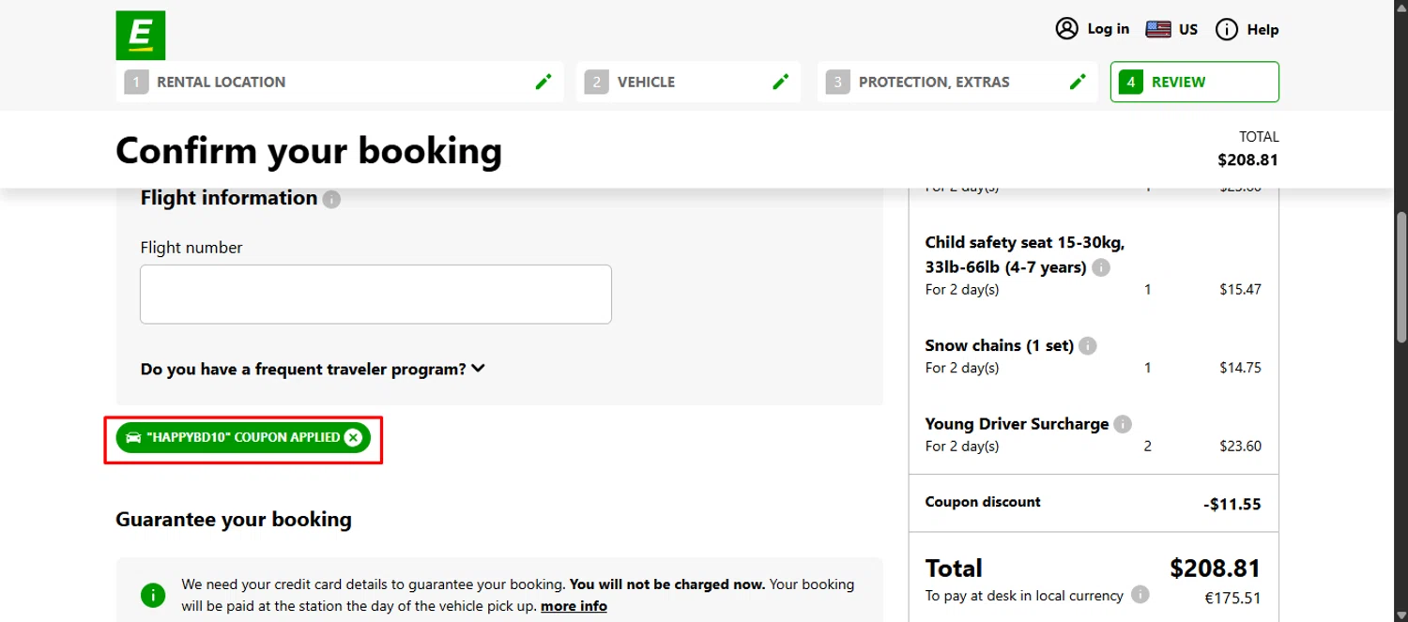Click the Confirm your booking heading
The width and height of the screenshot is (1408, 622).
coord(309,151)
